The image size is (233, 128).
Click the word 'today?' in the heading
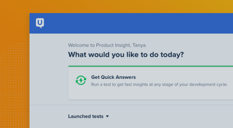[172, 55]
